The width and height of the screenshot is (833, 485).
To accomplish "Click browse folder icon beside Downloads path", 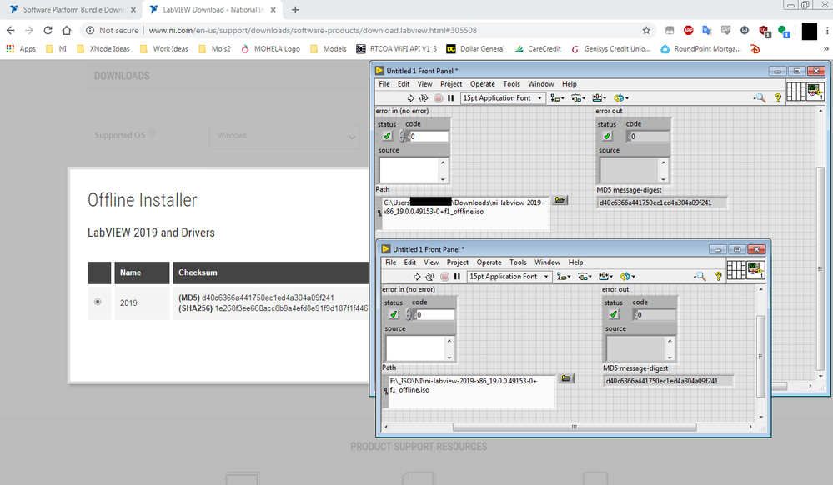I will coord(560,200).
